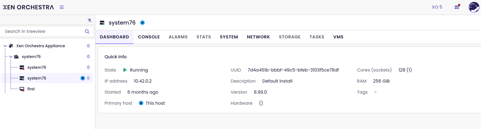Screen dimensions: 481x129
Task: Click the system76 pool icon
Action: (x=17, y=57)
